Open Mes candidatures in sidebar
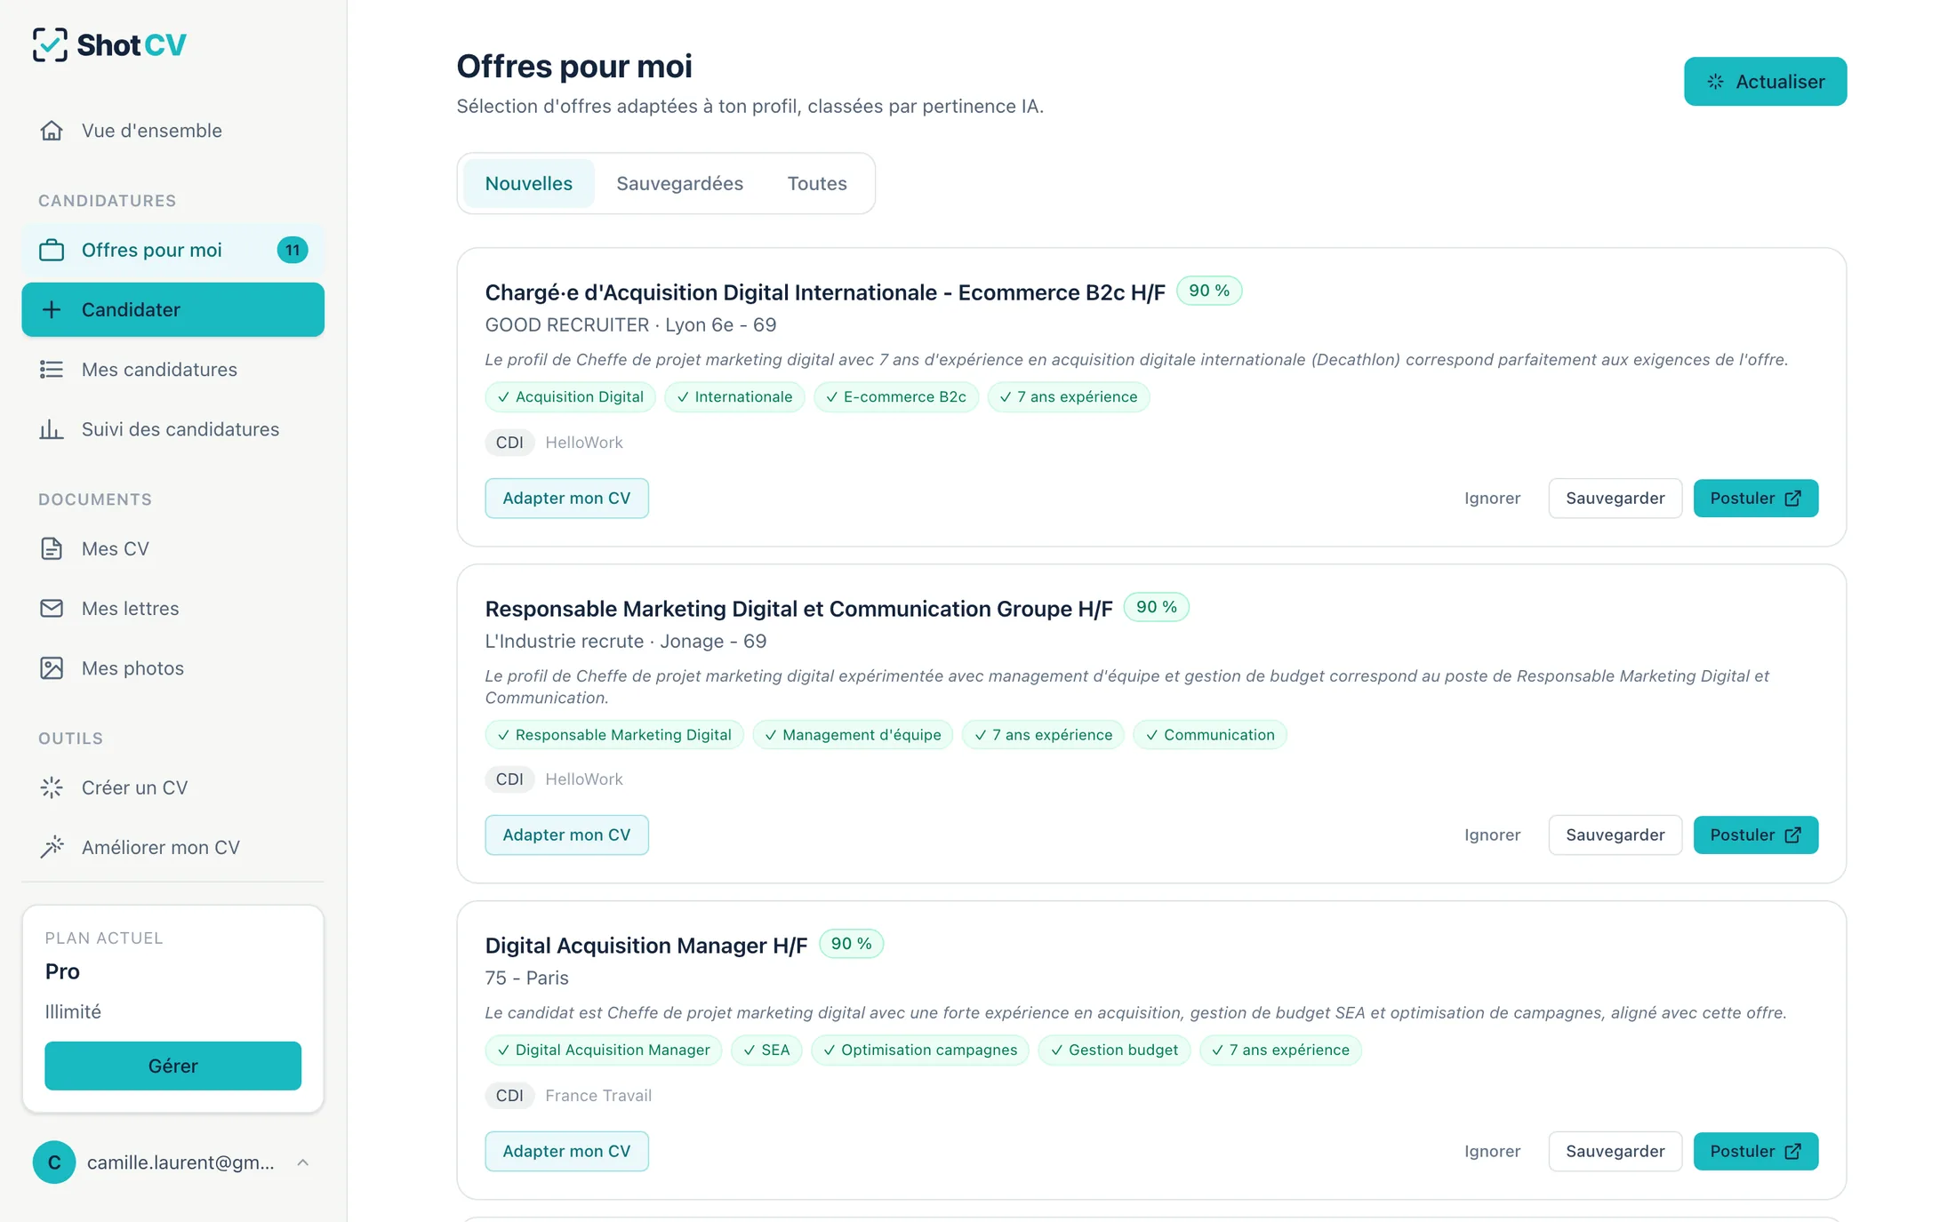Screen dimensions: 1956x1222 [x=173, y=369]
